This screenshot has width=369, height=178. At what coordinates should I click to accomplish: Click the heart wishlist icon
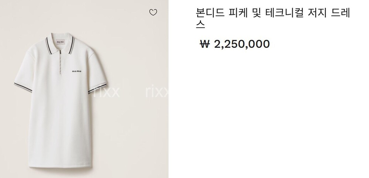click(153, 12)
